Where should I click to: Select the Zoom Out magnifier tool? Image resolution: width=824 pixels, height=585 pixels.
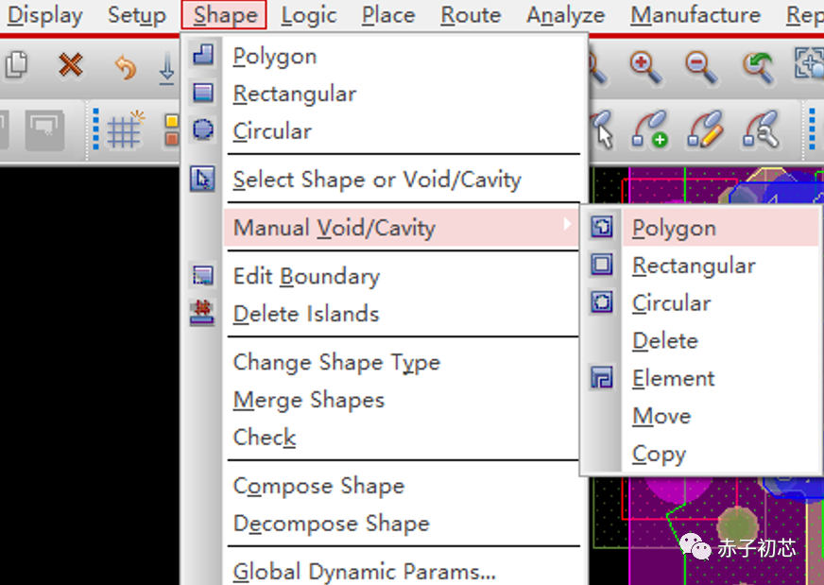point(696,62)
